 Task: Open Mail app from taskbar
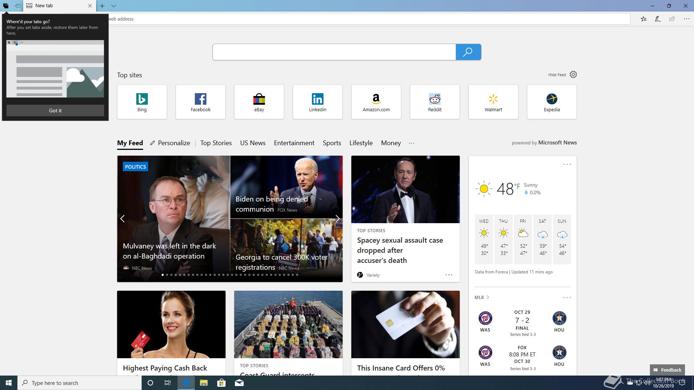click(239, 383)
